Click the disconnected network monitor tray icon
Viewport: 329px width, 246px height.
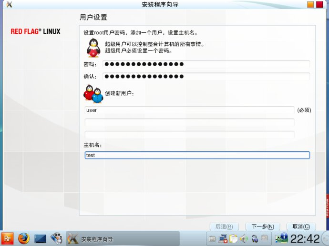tap(223, 239)
